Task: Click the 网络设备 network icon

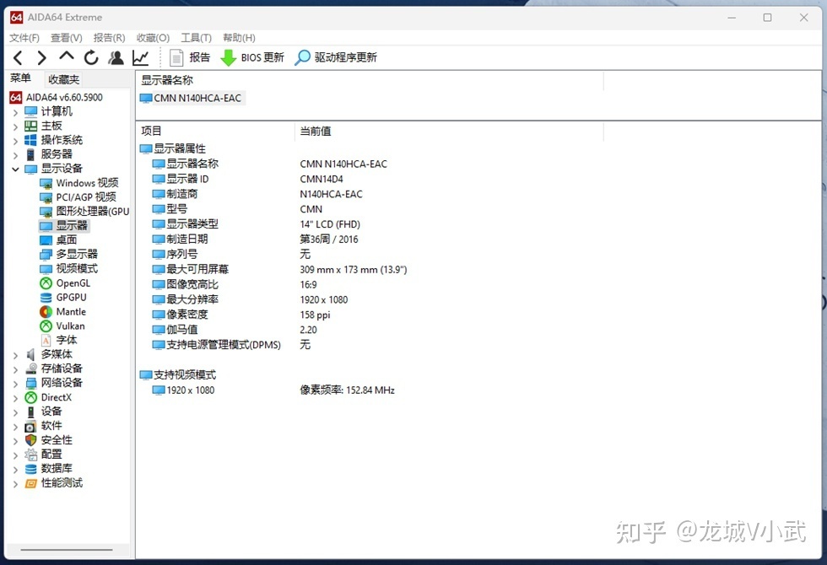Action: click(x=31, y=383)
